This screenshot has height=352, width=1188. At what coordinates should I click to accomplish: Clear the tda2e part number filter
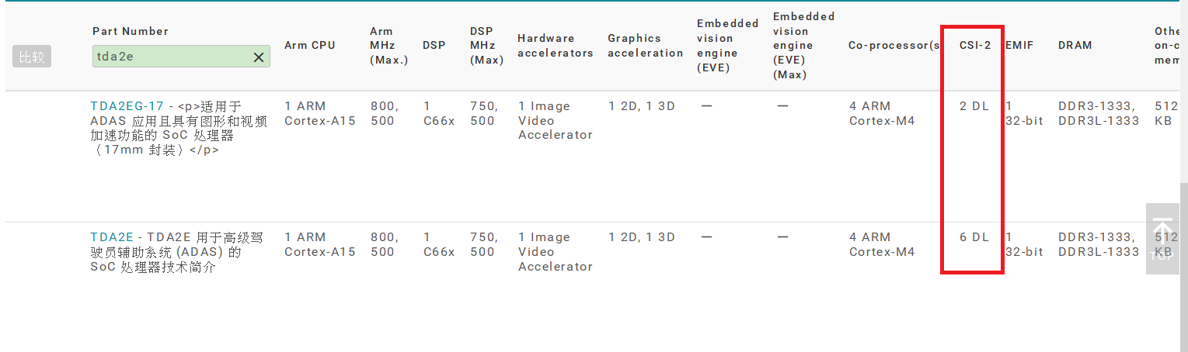coord(259,57)
